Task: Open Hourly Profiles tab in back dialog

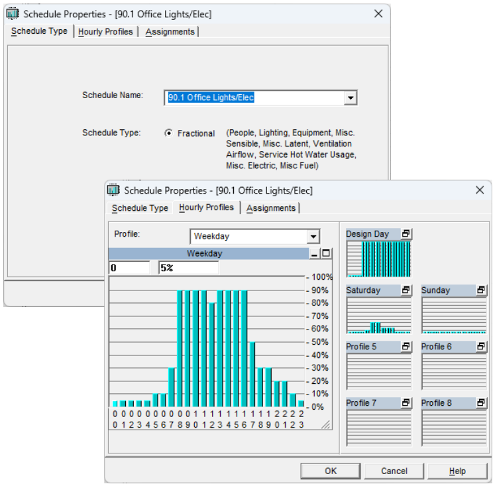Action: [x=105, y=32]
